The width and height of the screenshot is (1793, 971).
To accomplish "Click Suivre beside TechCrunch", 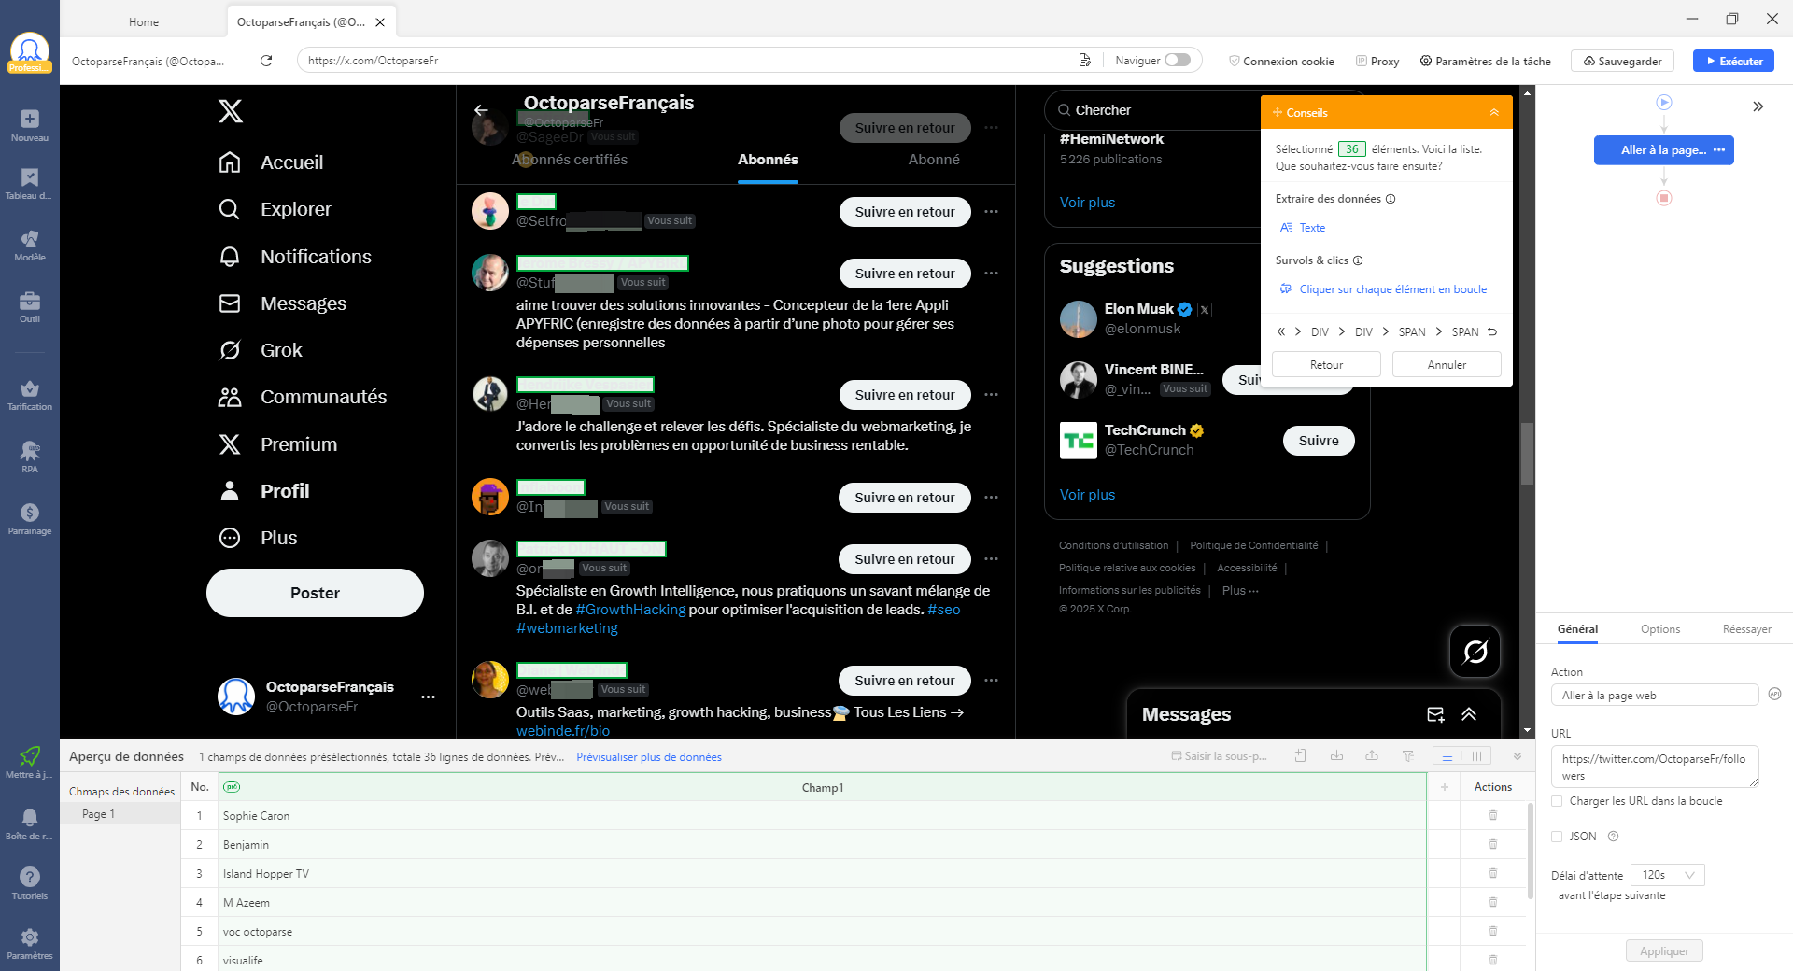I will click(x=1319, y=441).
